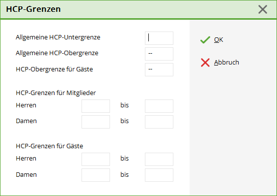Click the HCP-Grenzen für Mitglieder heading
The image size is (277, 196).
coord(56,93)
